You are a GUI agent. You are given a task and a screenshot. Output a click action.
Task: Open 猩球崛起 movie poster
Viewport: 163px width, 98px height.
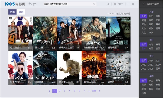coord(118,33)
